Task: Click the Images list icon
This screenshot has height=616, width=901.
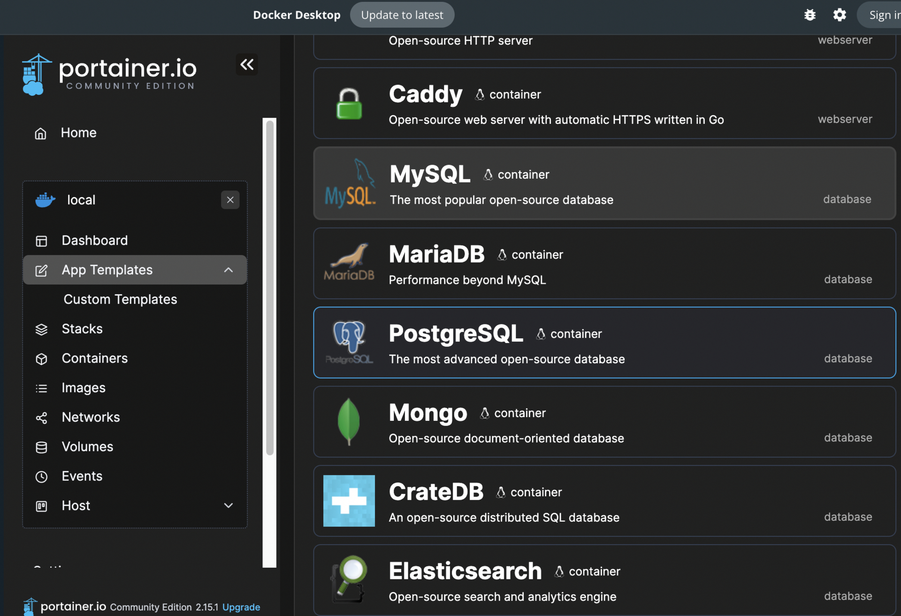Action: tap(41, 388)
